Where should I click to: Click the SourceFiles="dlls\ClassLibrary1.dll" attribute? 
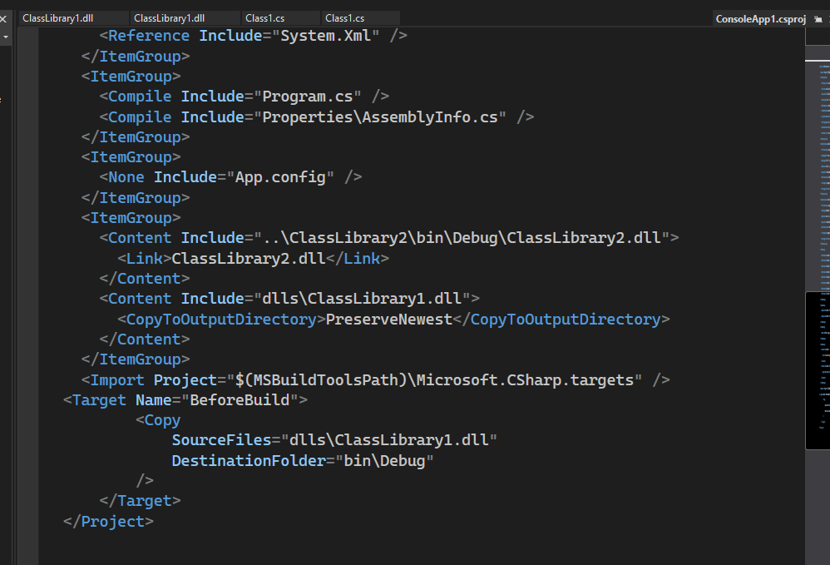point(334,440)
